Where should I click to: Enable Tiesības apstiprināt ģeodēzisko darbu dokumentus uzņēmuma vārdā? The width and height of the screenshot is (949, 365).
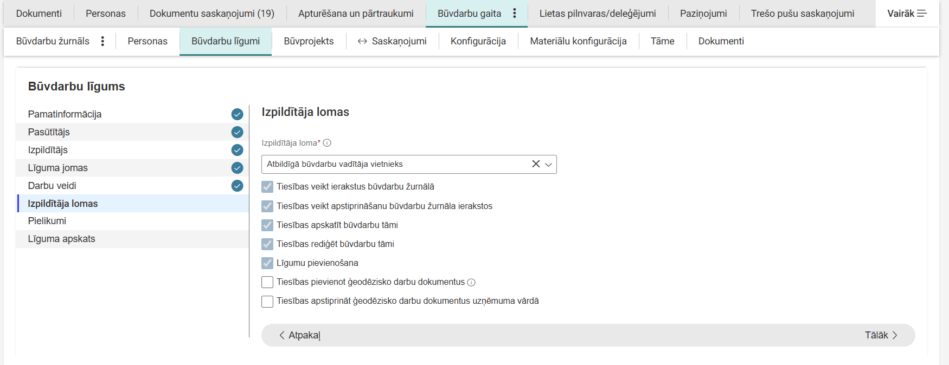[x=267, y=301]
